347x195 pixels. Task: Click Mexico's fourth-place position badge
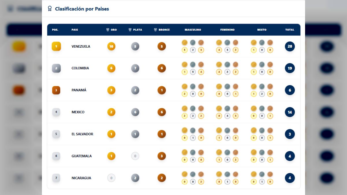click(56, 112)
